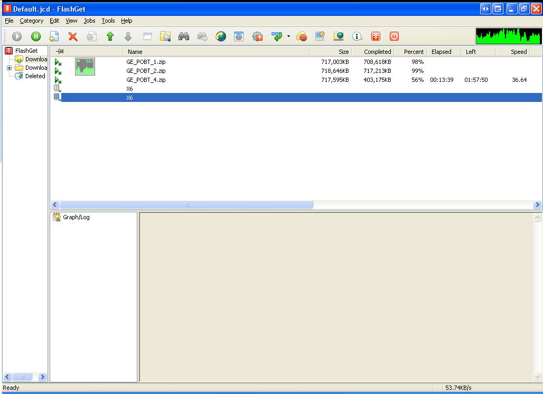Open dropdown arrow beside connect icon

pos(288,36)
